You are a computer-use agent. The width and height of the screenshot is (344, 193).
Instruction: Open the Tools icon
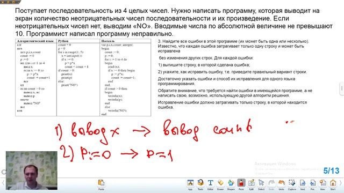(200, 184)
